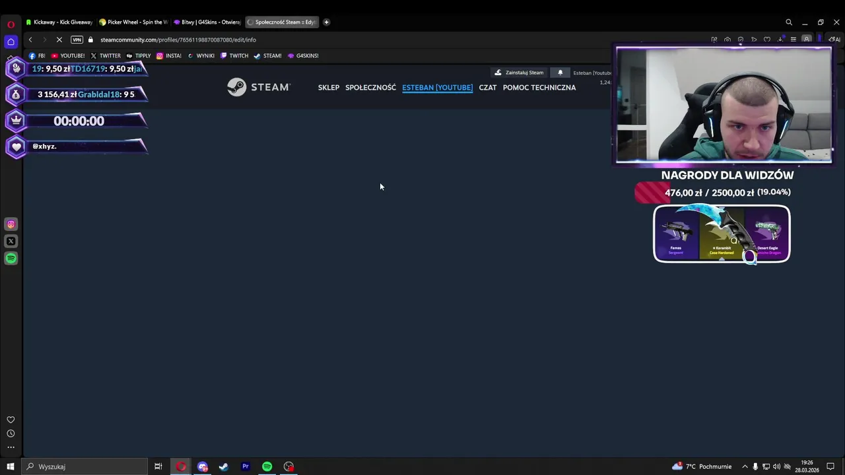845x475 pixels.
Task: Open weather widget 7°C Pochmurnie
Action: pos(702,466)
